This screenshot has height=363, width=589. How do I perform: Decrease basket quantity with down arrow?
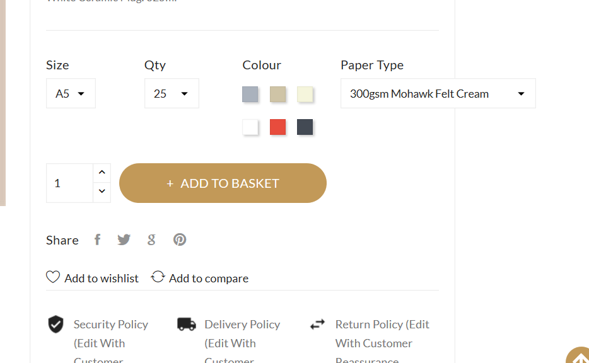click(102, 192)
